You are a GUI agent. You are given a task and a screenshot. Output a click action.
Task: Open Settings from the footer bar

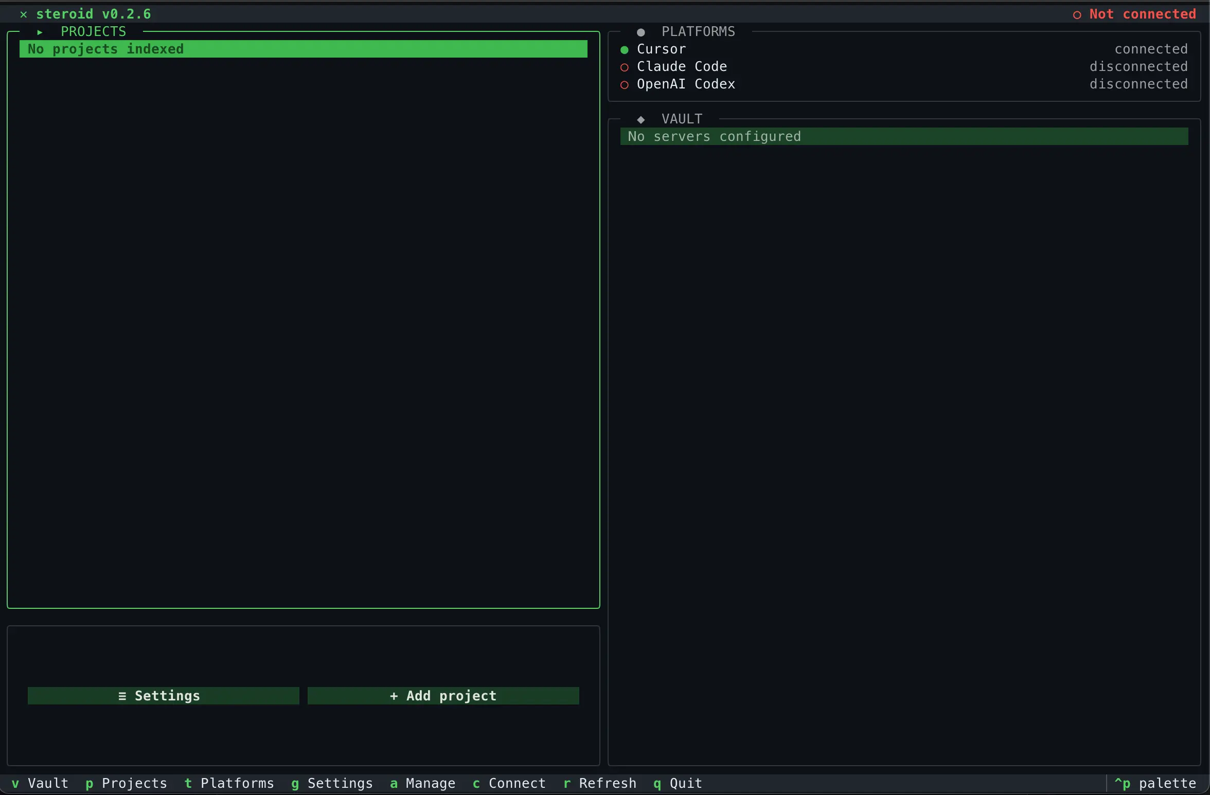click(332, 783)
